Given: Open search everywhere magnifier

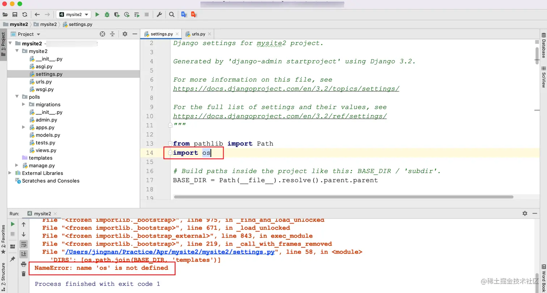Looking at the screenshot, I should (172, 14).
